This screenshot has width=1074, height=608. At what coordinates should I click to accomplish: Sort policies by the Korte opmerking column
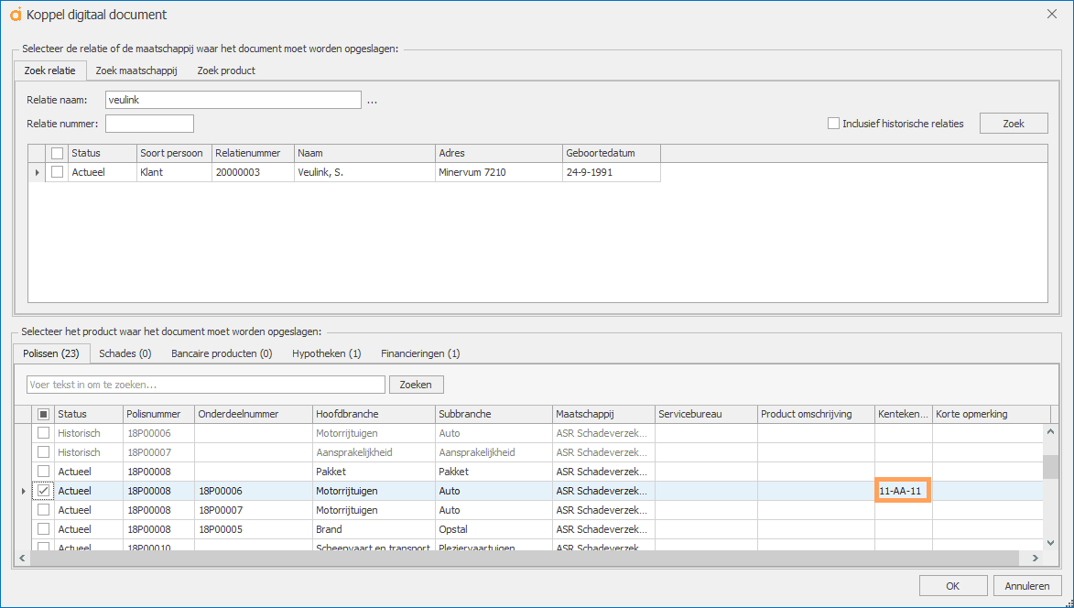tap(991, 414)
